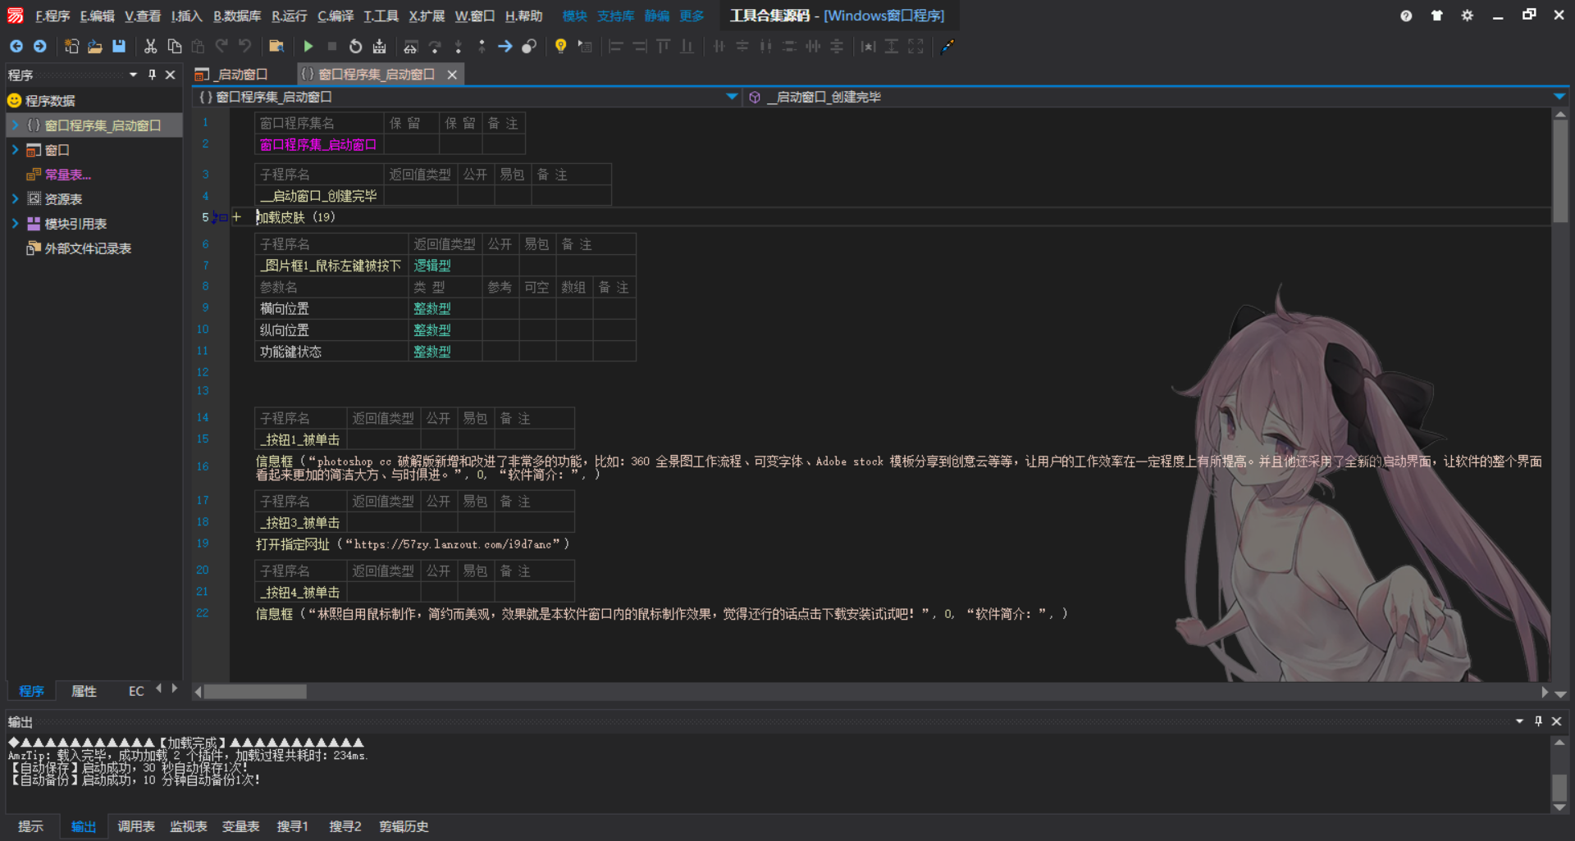Select 常量表... in the program tree

68,175
